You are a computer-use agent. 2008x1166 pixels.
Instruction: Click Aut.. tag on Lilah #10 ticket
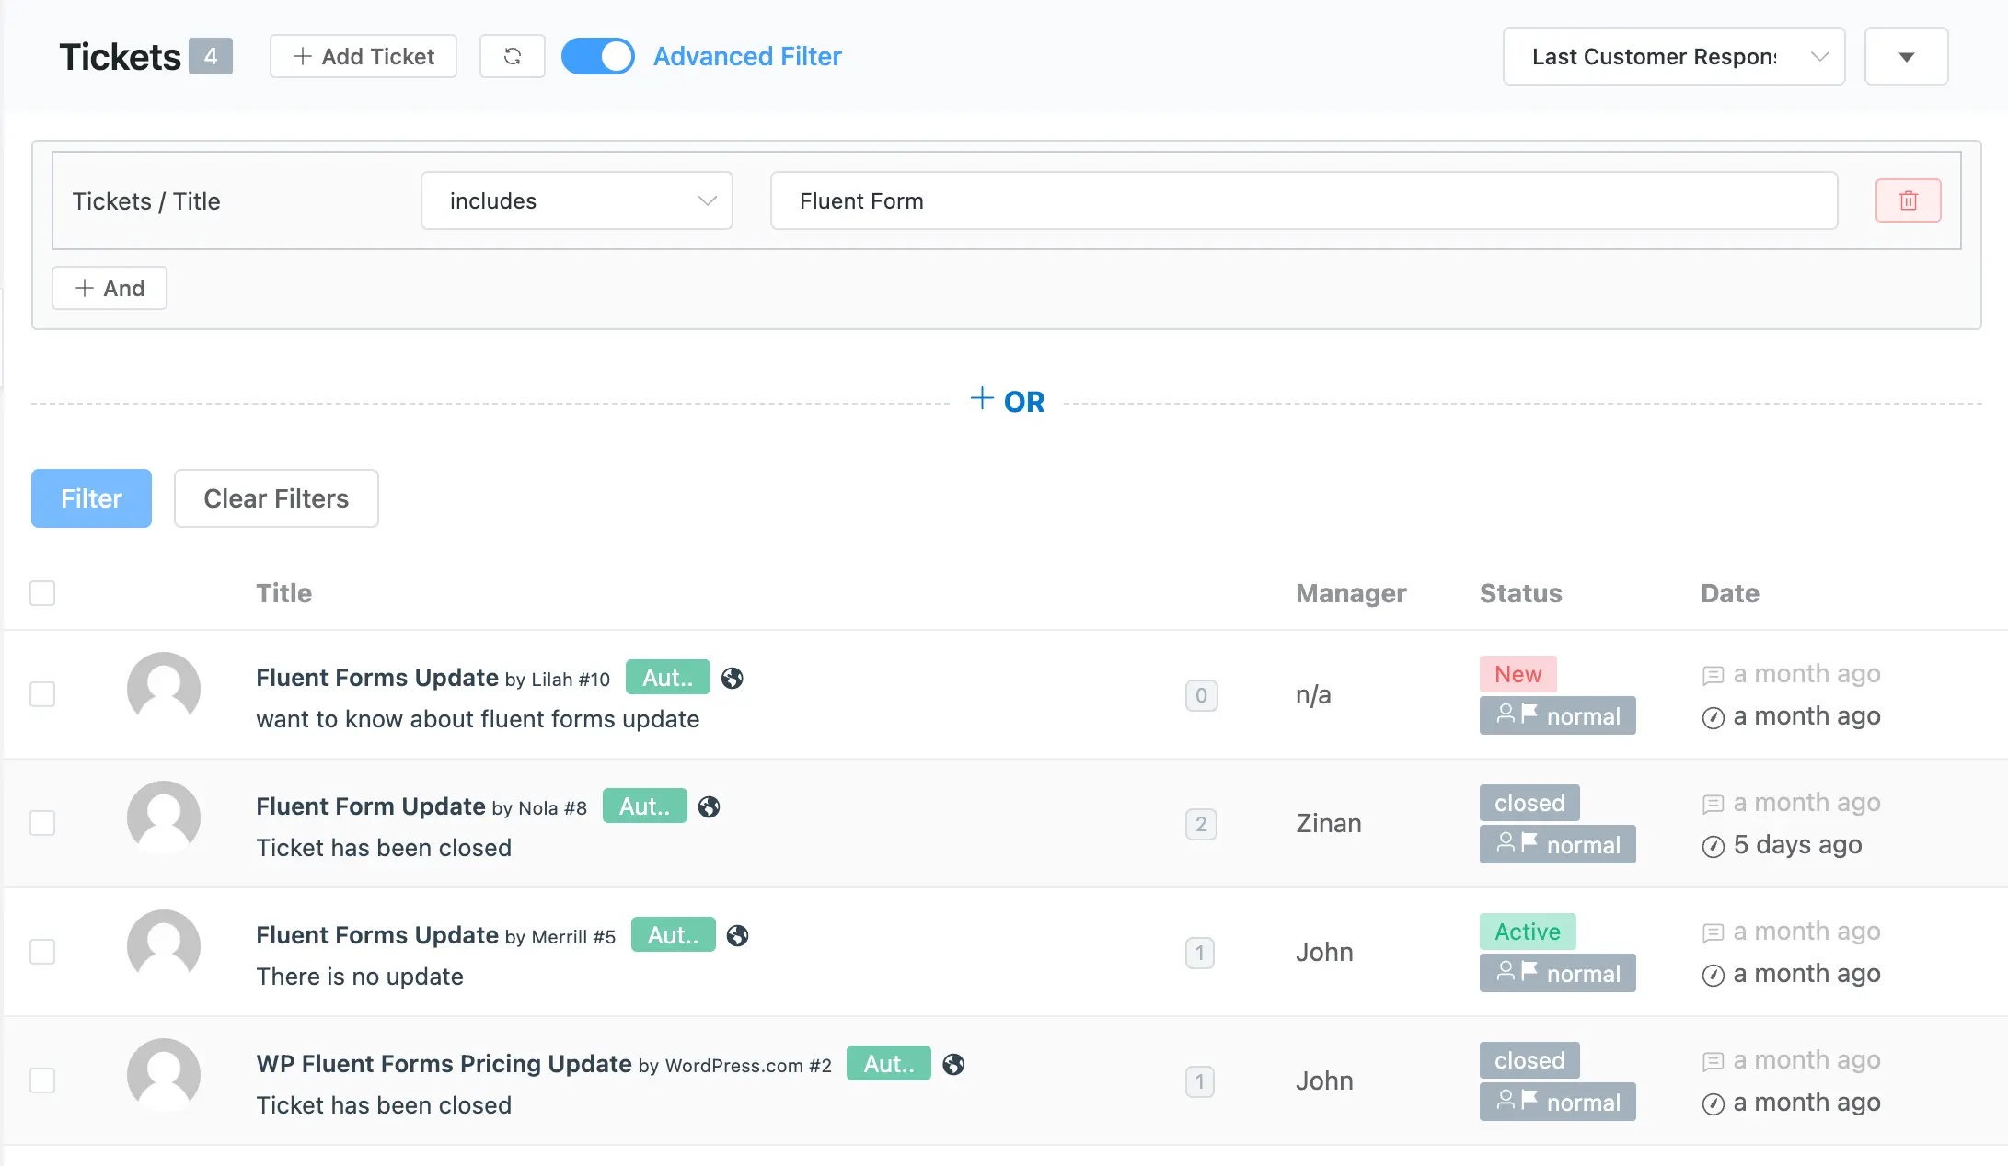pos(668,678)
